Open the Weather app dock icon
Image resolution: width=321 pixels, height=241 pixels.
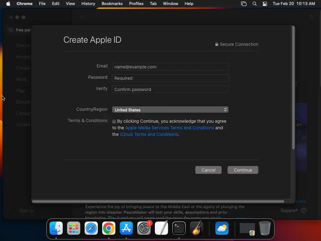click(222, 228)
